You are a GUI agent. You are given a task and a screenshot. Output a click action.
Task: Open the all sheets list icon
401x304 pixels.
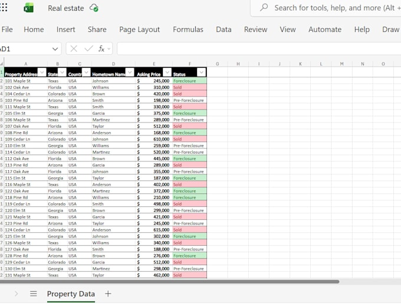point(33,294)
